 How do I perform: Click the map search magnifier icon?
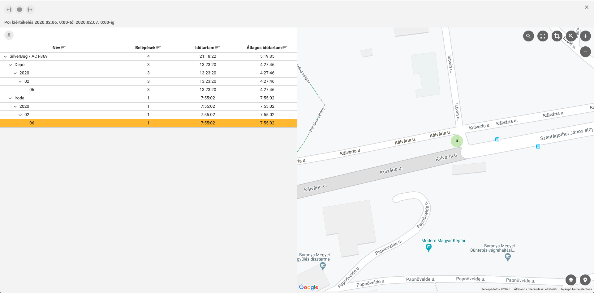528,36
